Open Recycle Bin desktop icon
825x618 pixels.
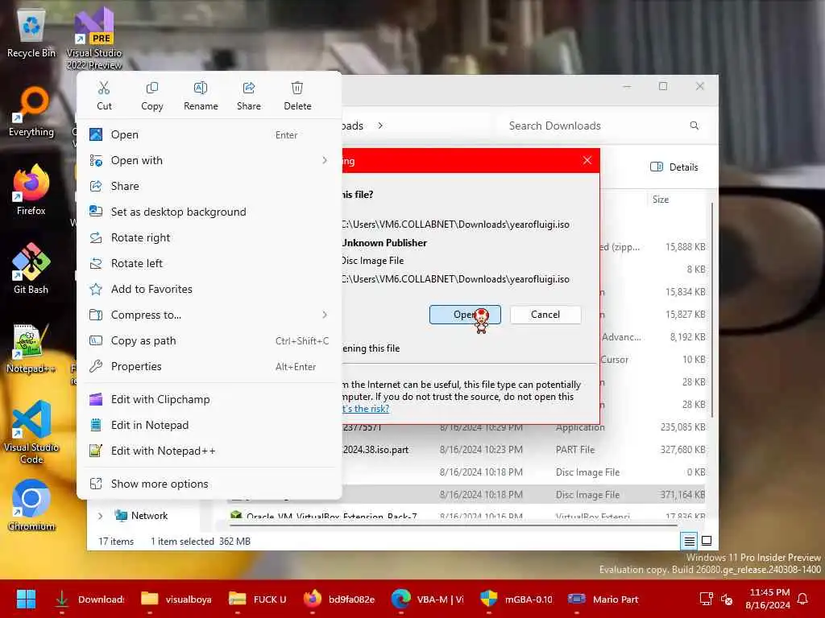[31, 34]
